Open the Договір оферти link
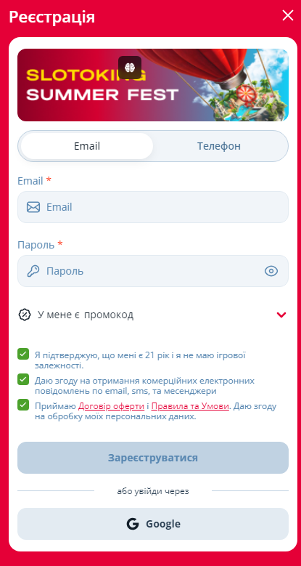This screenshot has width=301, height=566. click(x=111, y=406)
